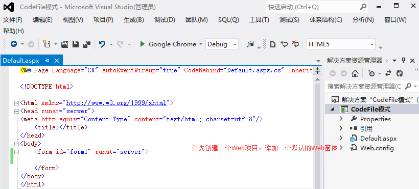This screenshot has width=419, height=189.
Task: Expand the 引用 references node
Action: (341, 128)
